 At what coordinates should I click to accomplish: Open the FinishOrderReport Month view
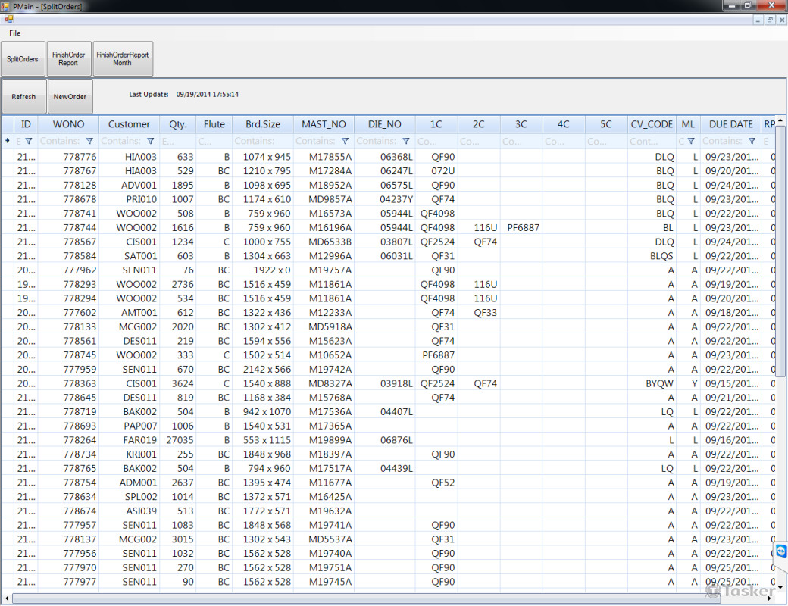point(123,59)
